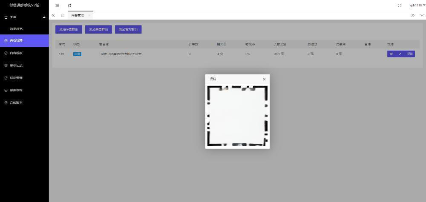426x202 pixels.
Task: Click the 序号 column header
Action: point(62,44)
